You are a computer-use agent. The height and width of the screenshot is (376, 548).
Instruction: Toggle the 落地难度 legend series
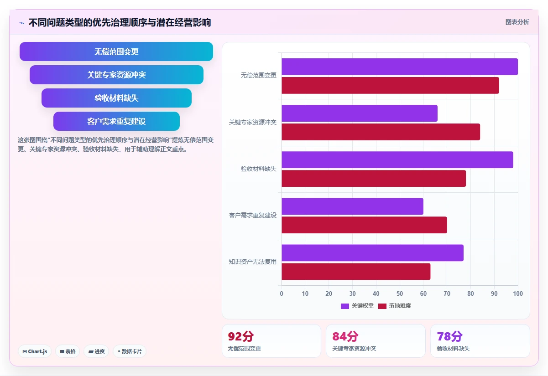coord(395,306)
